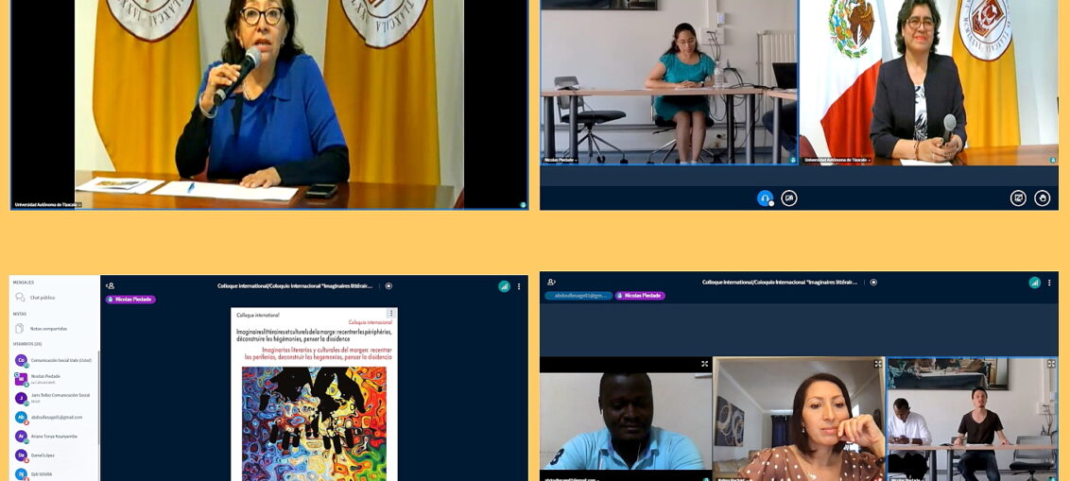
Task: Toggle the share webcam button
Action: (x=788, y=198)
